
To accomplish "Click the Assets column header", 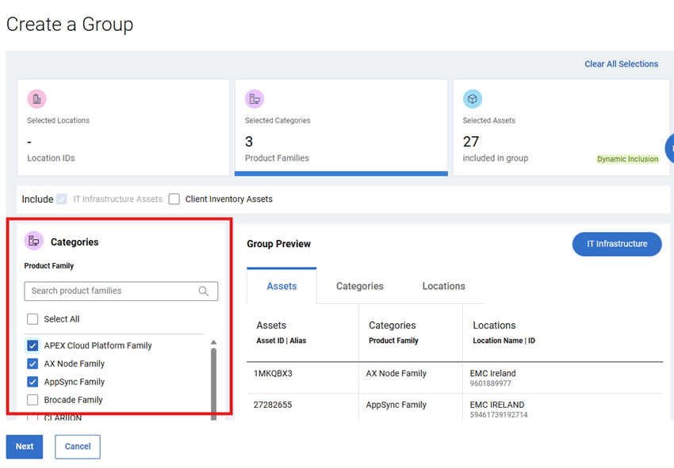I will click(x=271, y=325).
